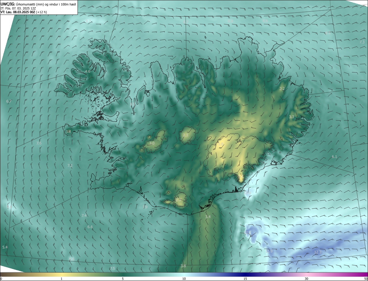Click the 7.3 value on the map
The image size is (368, 281).
(x=362, y=42)
